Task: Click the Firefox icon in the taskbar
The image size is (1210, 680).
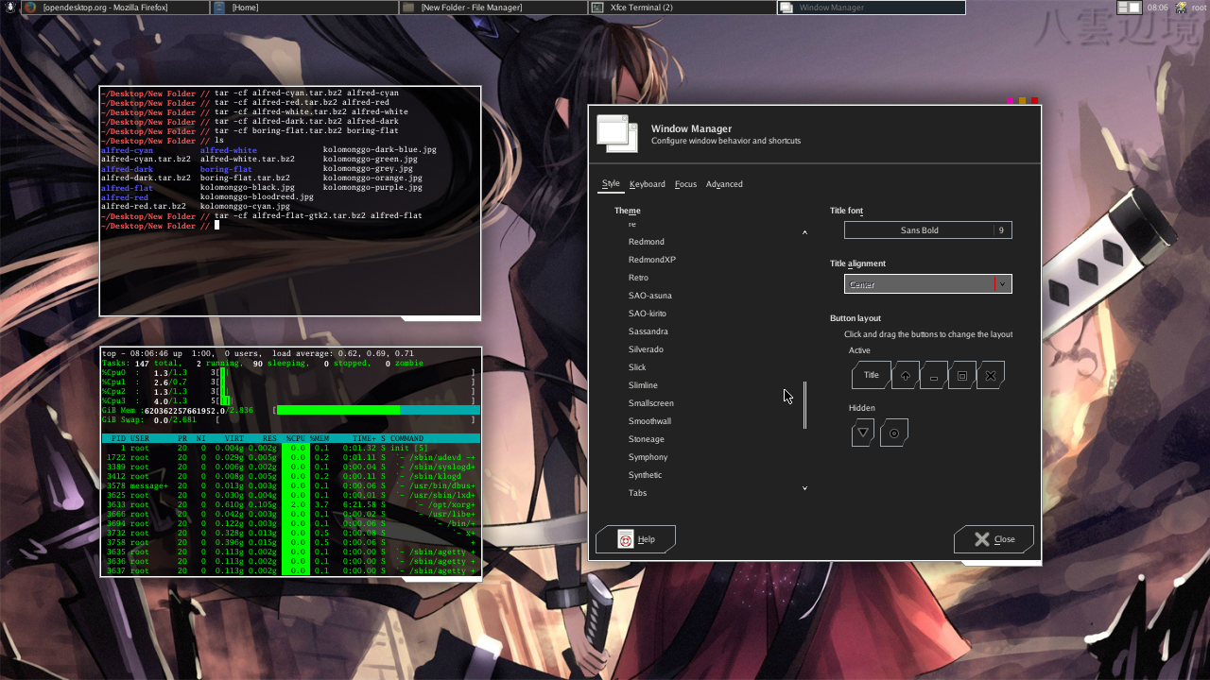Action: [x=30, y=8]
